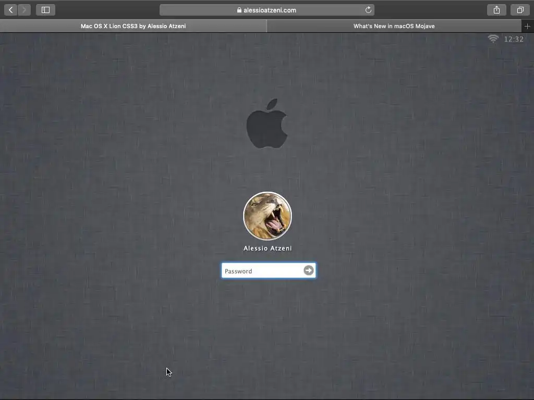Screen dimensions: 534x400
Task: Submit password with the arrow button
Action: tap(309, 270)
